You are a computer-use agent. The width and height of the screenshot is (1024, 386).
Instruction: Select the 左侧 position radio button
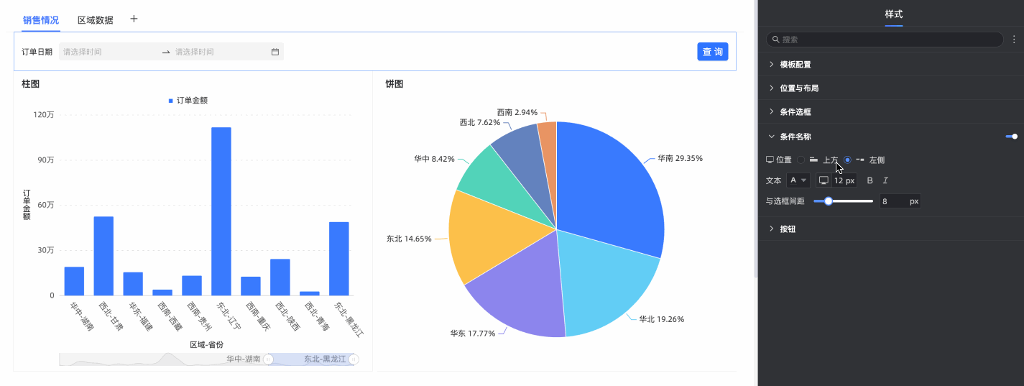point(847,160)
